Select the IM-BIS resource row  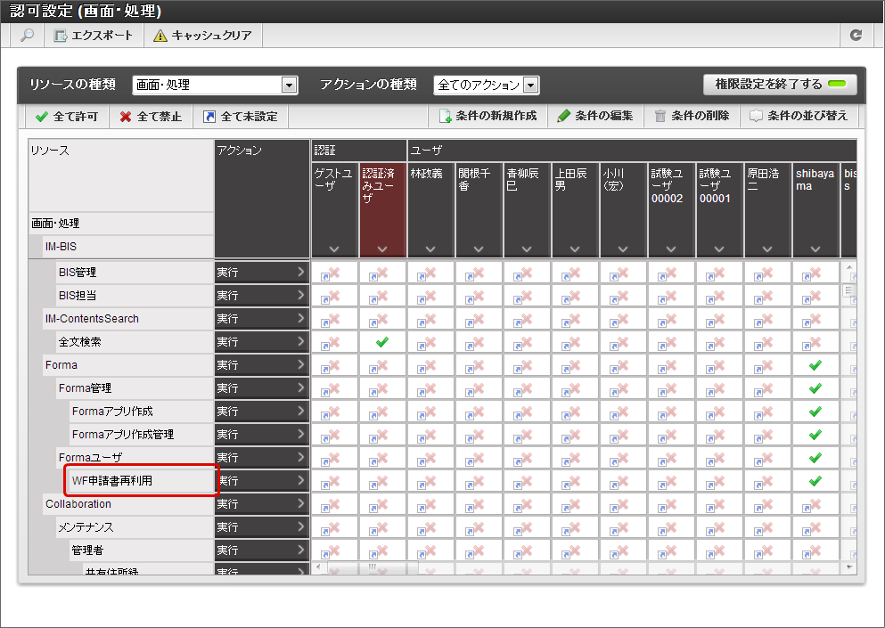[x=128, y=247]
